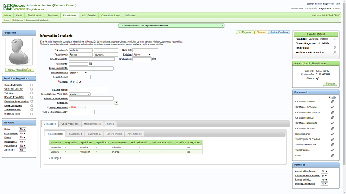Viewport: 346px width, 194px height.
Task: Click the Grades Garden logo
Action: pyautogui.click(x=15, y=7)
